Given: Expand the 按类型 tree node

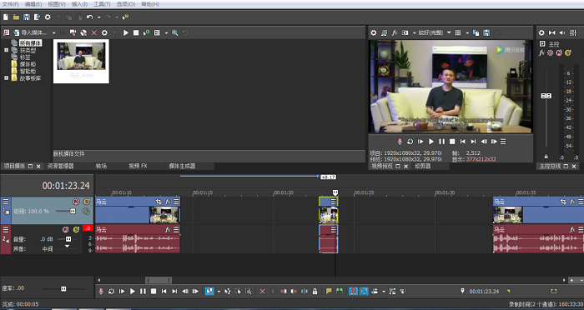Looking at the screenshot, I should (6, 50).
